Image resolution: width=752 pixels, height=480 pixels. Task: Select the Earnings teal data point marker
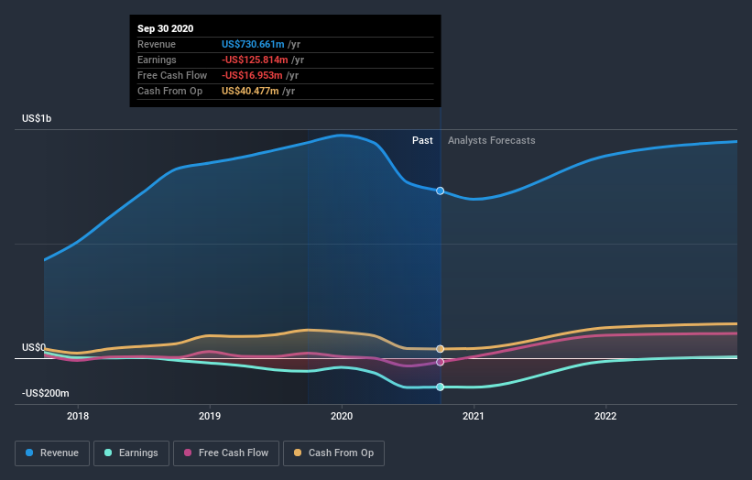click(x=440, y=387)
